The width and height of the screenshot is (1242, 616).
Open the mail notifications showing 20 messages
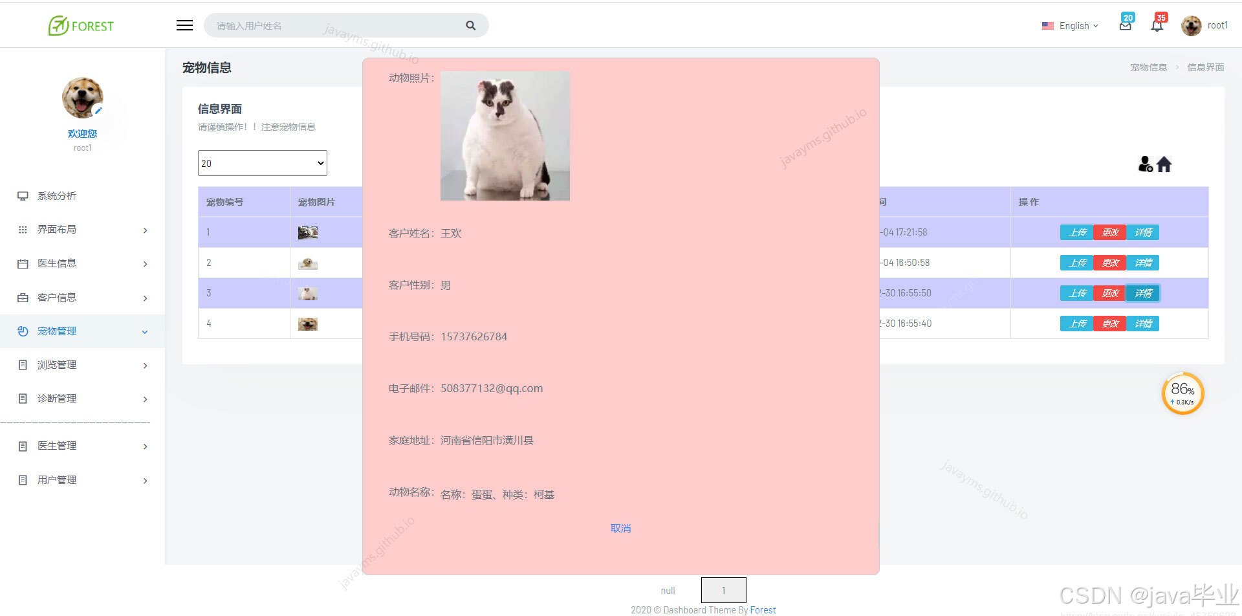[1125, 25]
